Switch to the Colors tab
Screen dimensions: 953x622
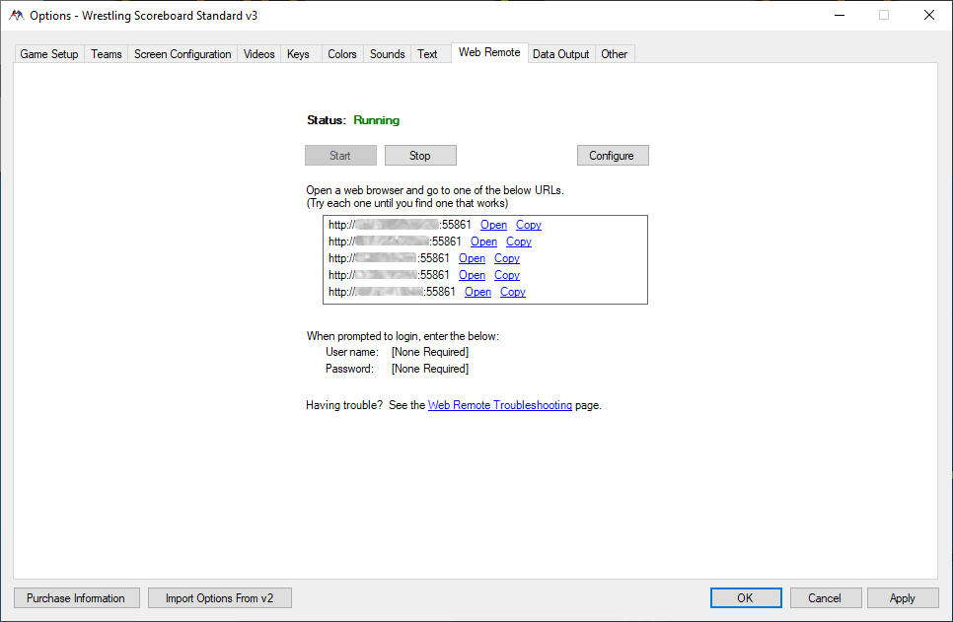342,54
